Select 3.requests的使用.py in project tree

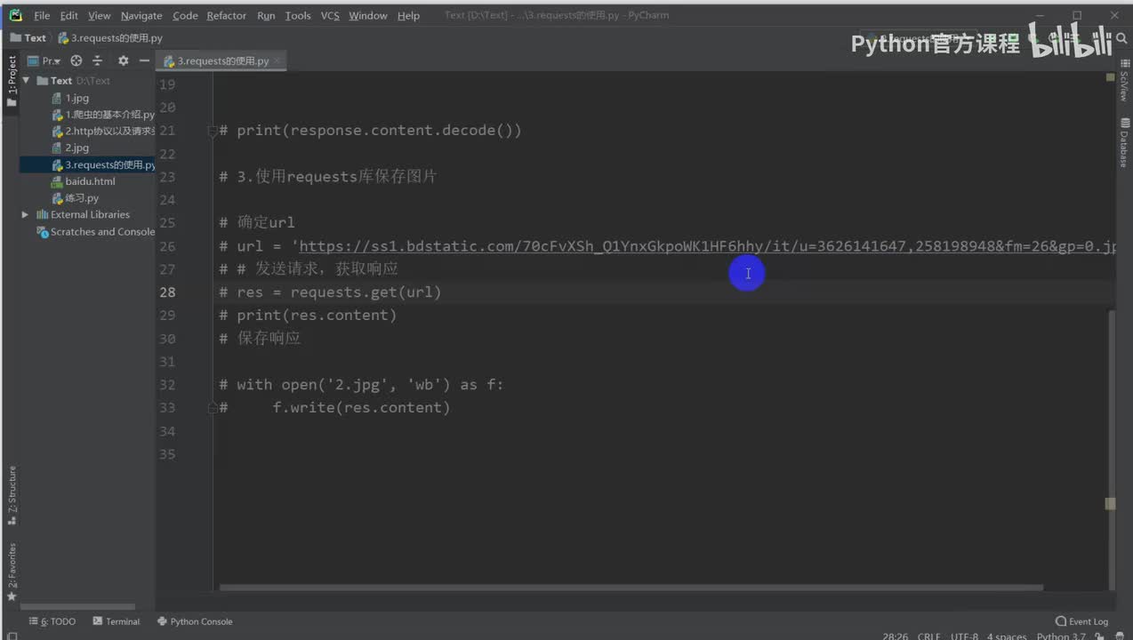coord(88,164)
